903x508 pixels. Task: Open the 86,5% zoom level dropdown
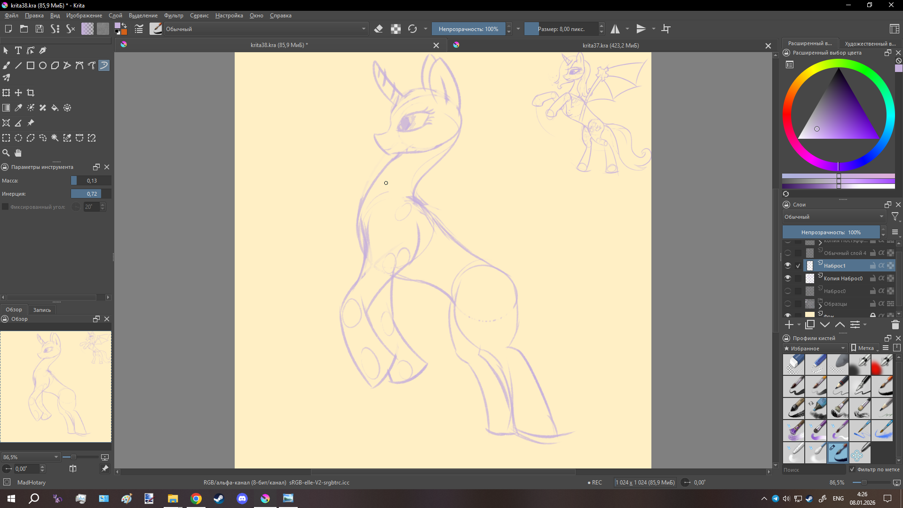pos(31,457)
